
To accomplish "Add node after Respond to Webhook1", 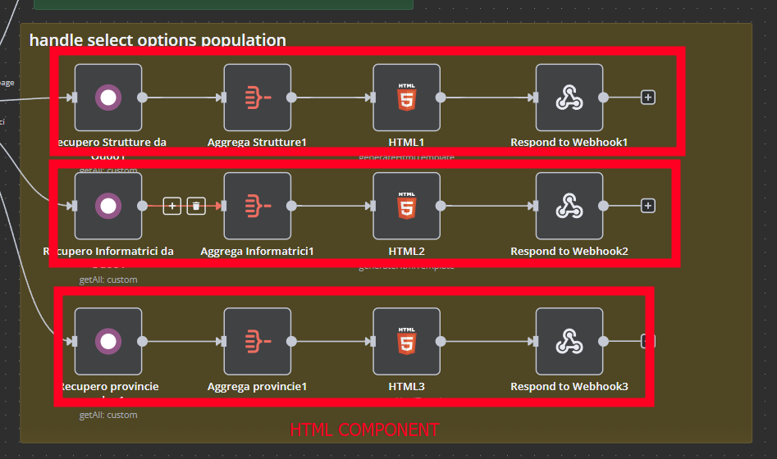I will point(648,98).
